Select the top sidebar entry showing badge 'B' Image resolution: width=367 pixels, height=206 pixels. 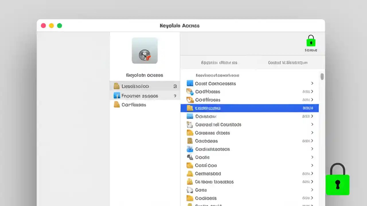pyautogui.click(x=135, y=86)
